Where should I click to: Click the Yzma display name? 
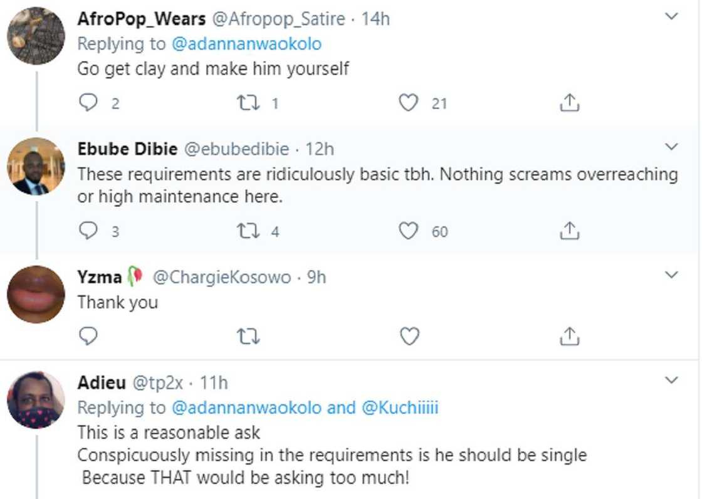[100, 276]
